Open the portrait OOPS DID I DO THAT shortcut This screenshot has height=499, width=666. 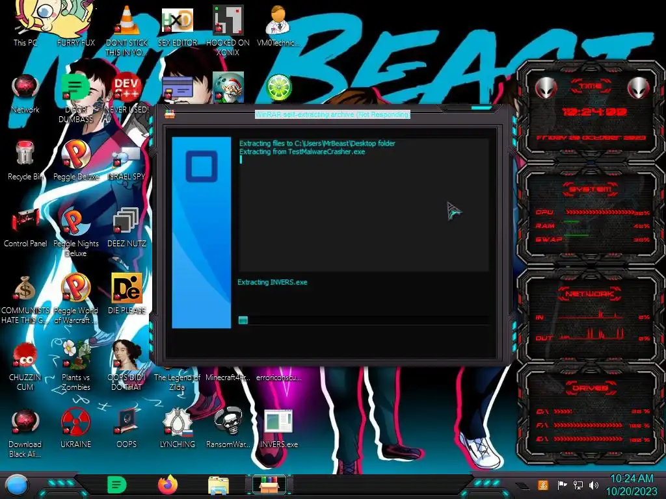127,365
